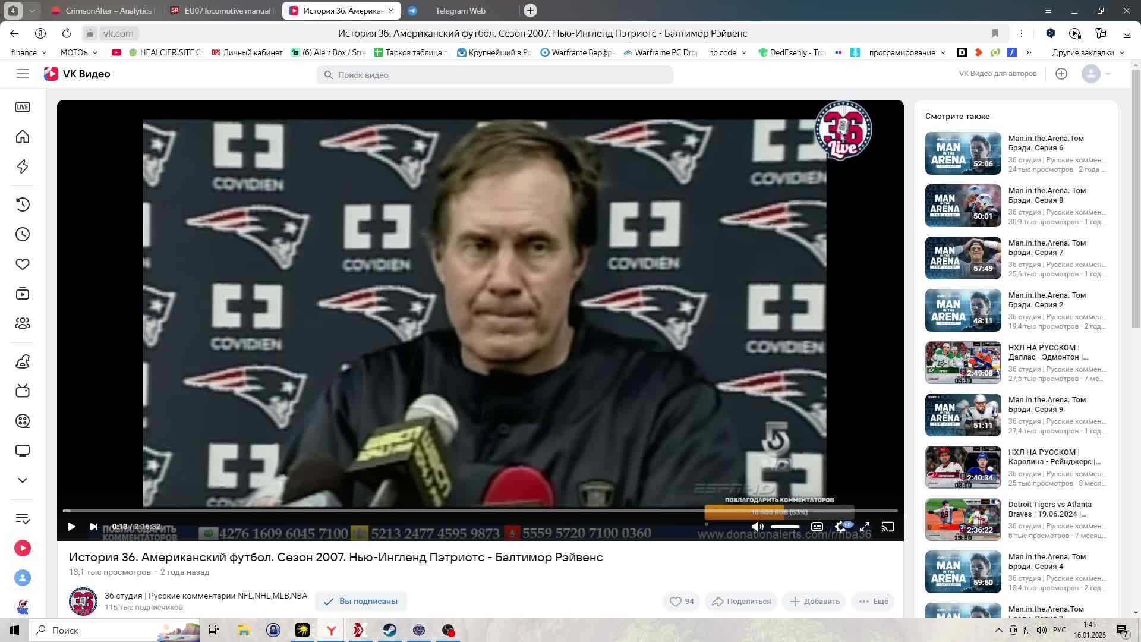
Task: Open the Trending lightning icon in sidebar
Action: pos(23,166)
